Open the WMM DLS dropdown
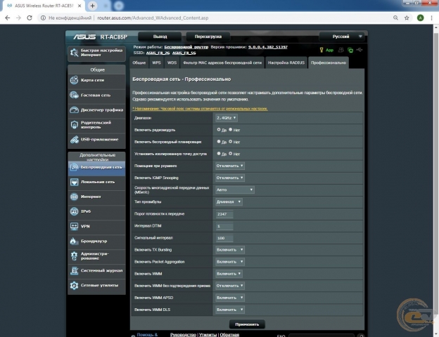 tap(230, 310)
